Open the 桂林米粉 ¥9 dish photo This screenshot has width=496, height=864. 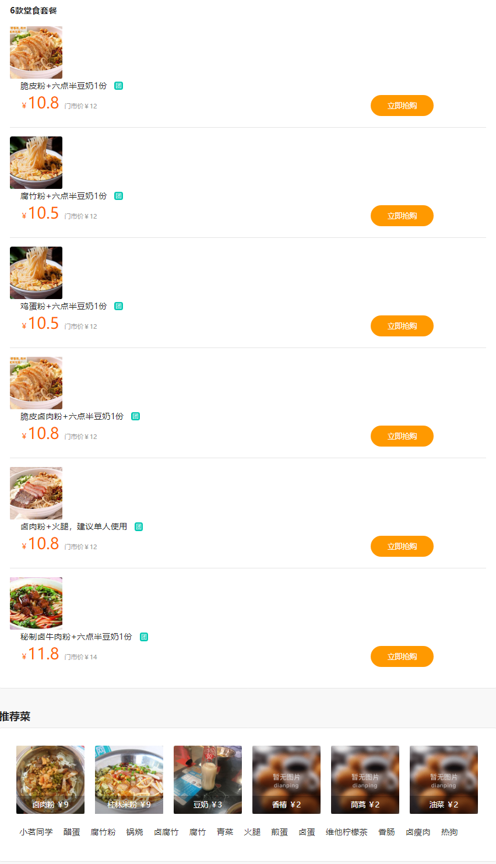click(x=129, y=779)
